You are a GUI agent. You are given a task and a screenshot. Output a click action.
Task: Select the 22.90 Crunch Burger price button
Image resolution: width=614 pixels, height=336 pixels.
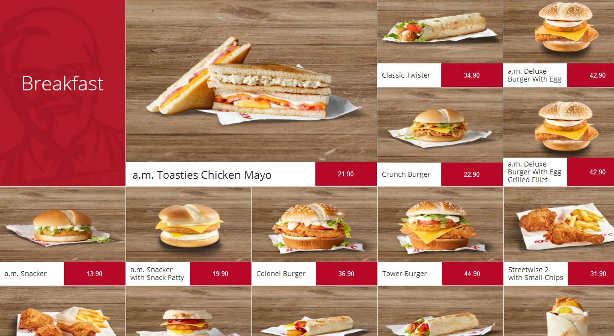[x=472, y=174]
